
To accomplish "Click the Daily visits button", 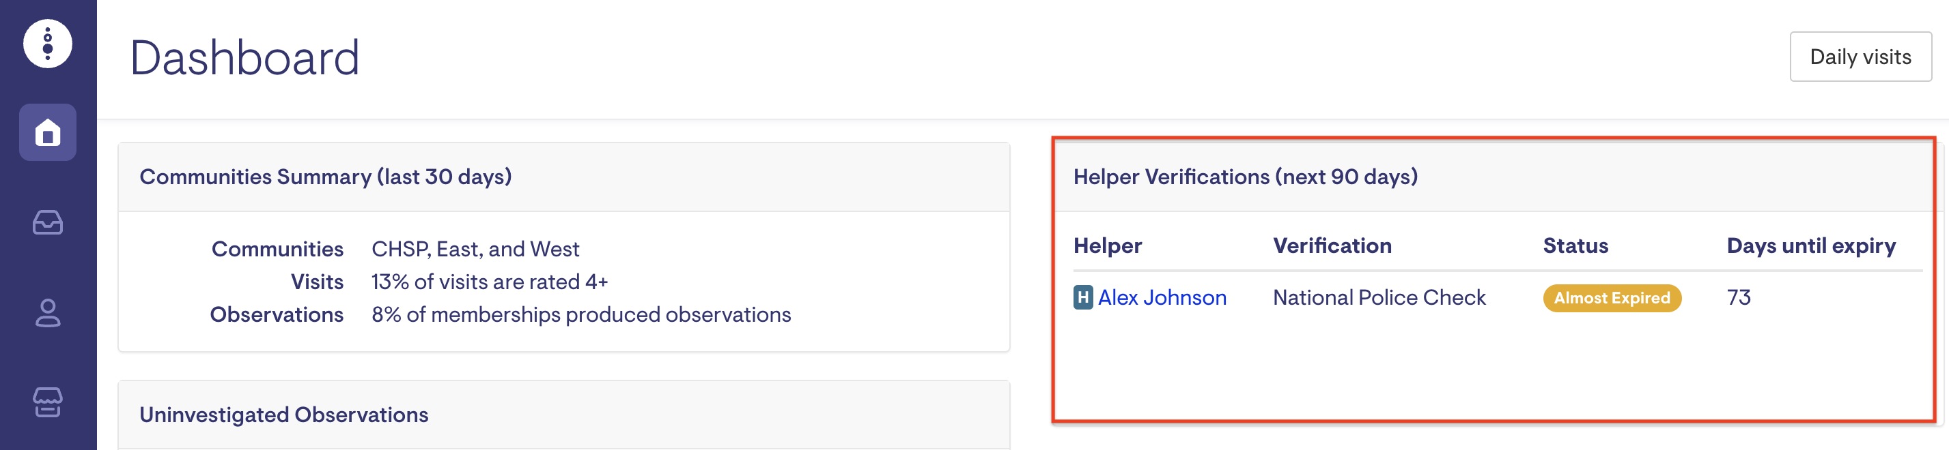I will pyautogui.click(x=1860, y=57).
